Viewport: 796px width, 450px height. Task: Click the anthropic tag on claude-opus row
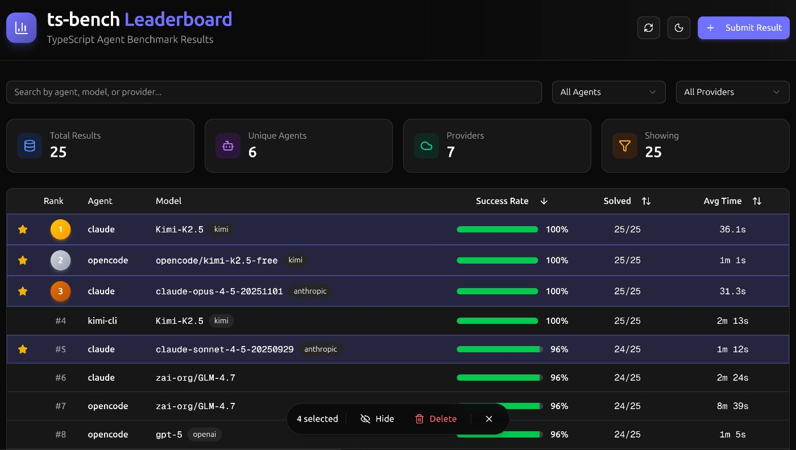coord(310,291)
